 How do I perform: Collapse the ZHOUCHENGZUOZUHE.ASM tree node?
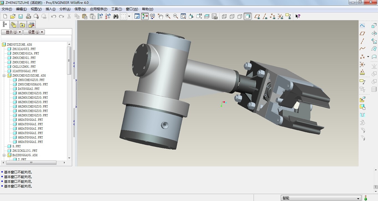click(4, 75)
